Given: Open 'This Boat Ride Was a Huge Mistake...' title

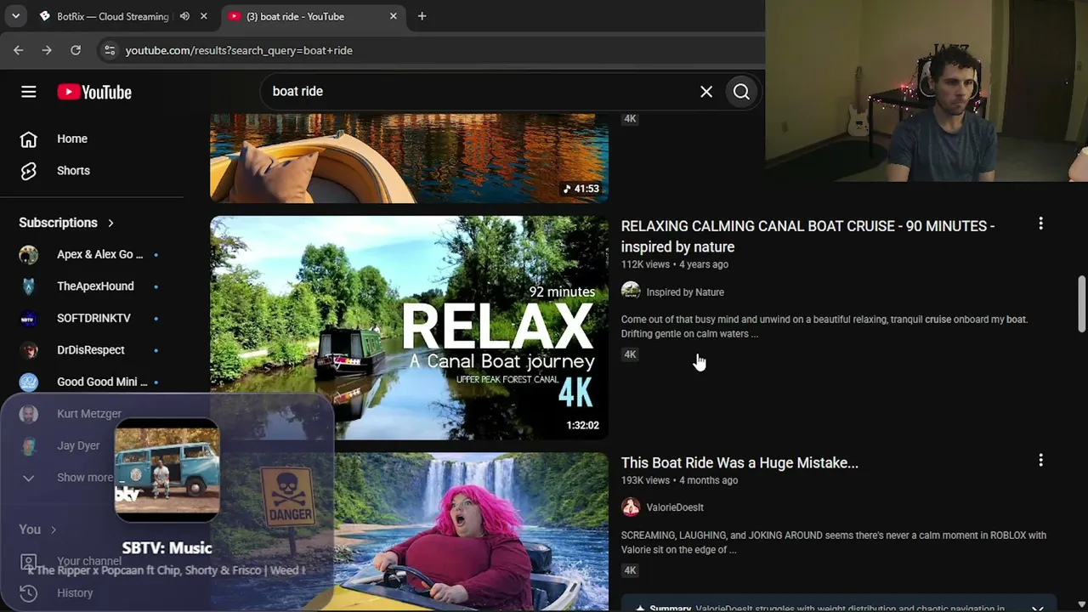Looking at the screenshot, I should point(739,462).
